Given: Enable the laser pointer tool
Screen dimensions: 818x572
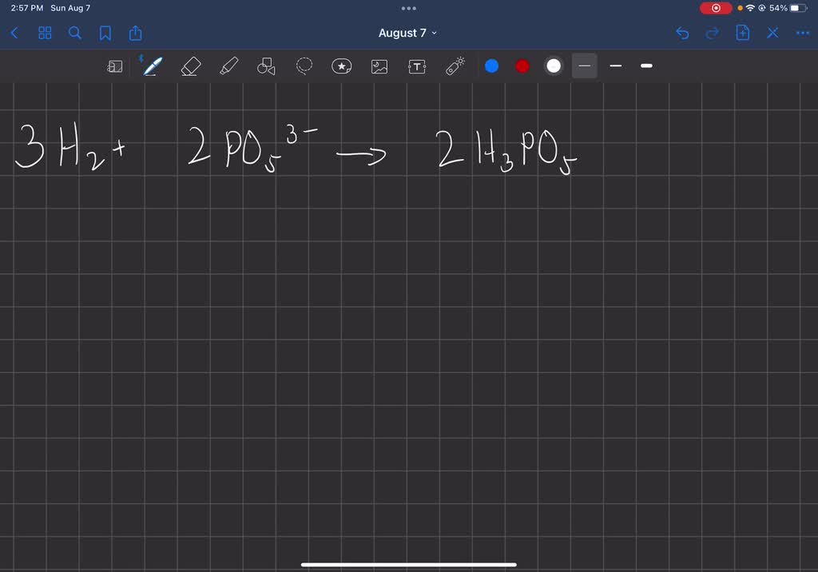Looking at the screenshot, I should (x=455, y=66).
